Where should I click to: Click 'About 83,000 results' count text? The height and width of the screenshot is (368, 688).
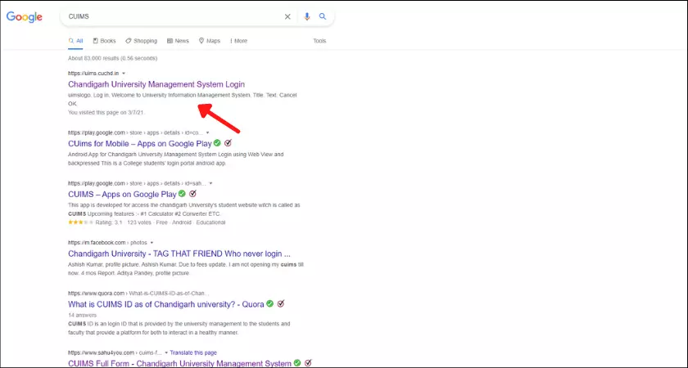[113, 58]
